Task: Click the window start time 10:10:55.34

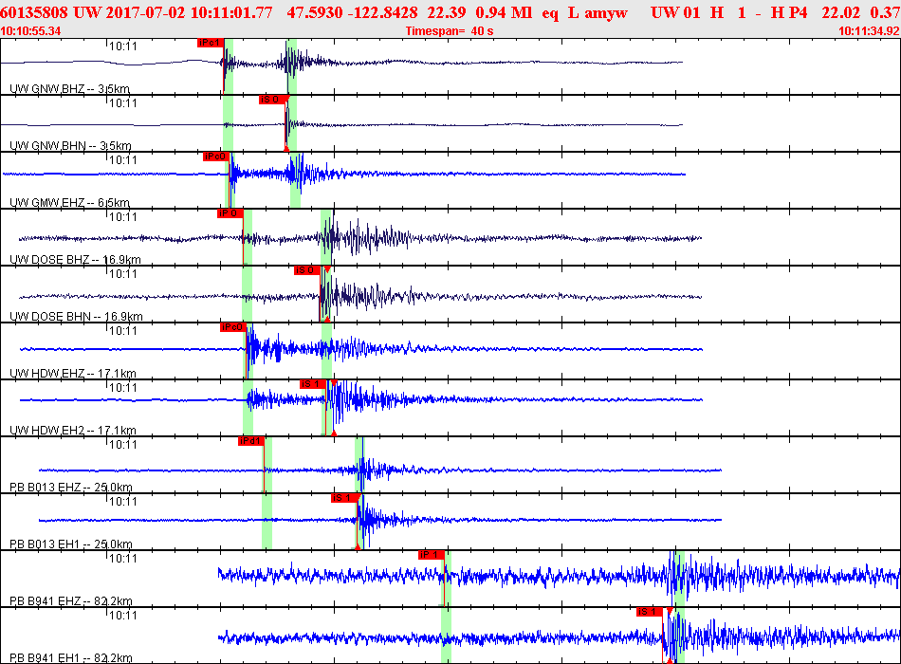Action: pyautogui.click(x=30, y=31)
